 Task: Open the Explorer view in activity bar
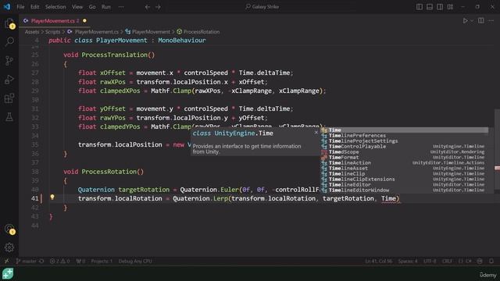coord(9,23)
